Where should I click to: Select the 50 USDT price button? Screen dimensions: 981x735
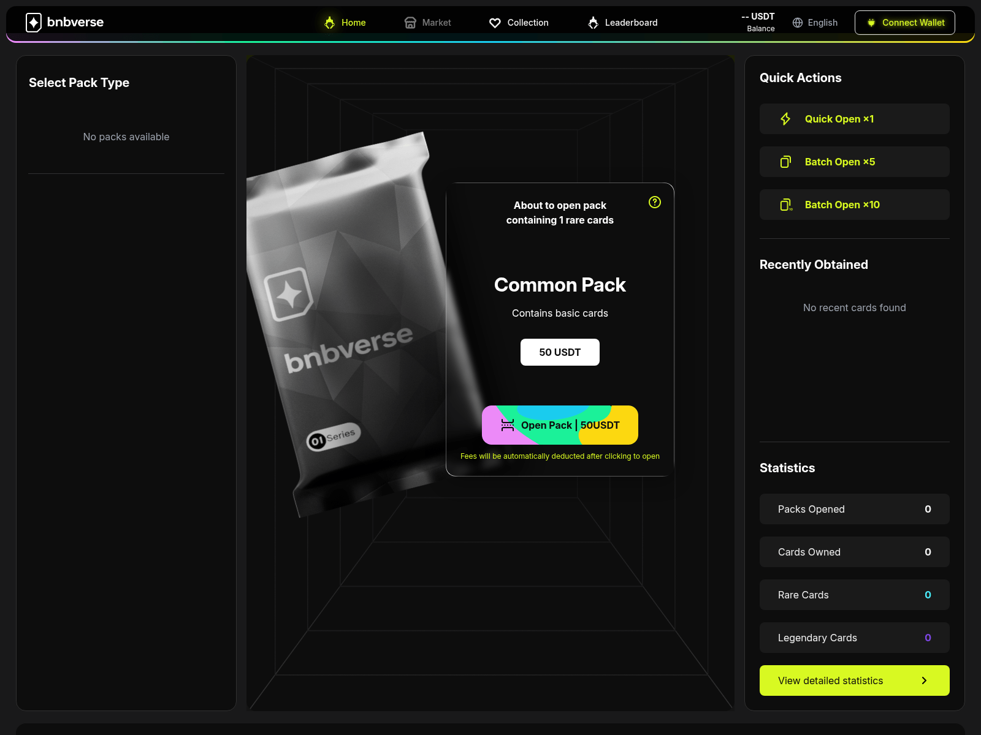click(x=560, y=352)
